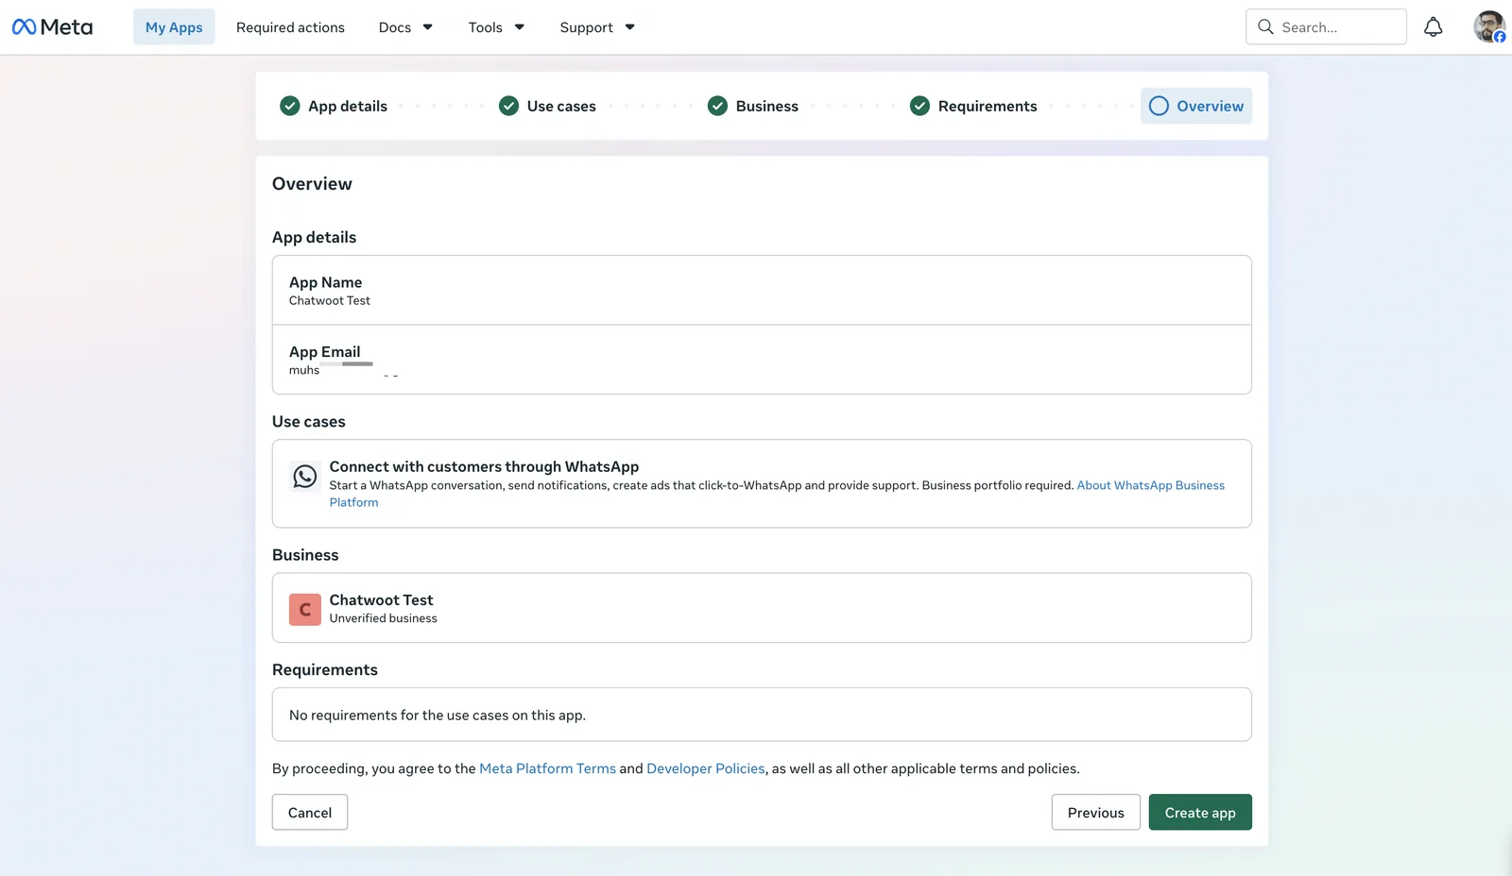The width and height of the screenshot is (1512, 876).
Task: Open the Support menu
Action: click(597, 27)
